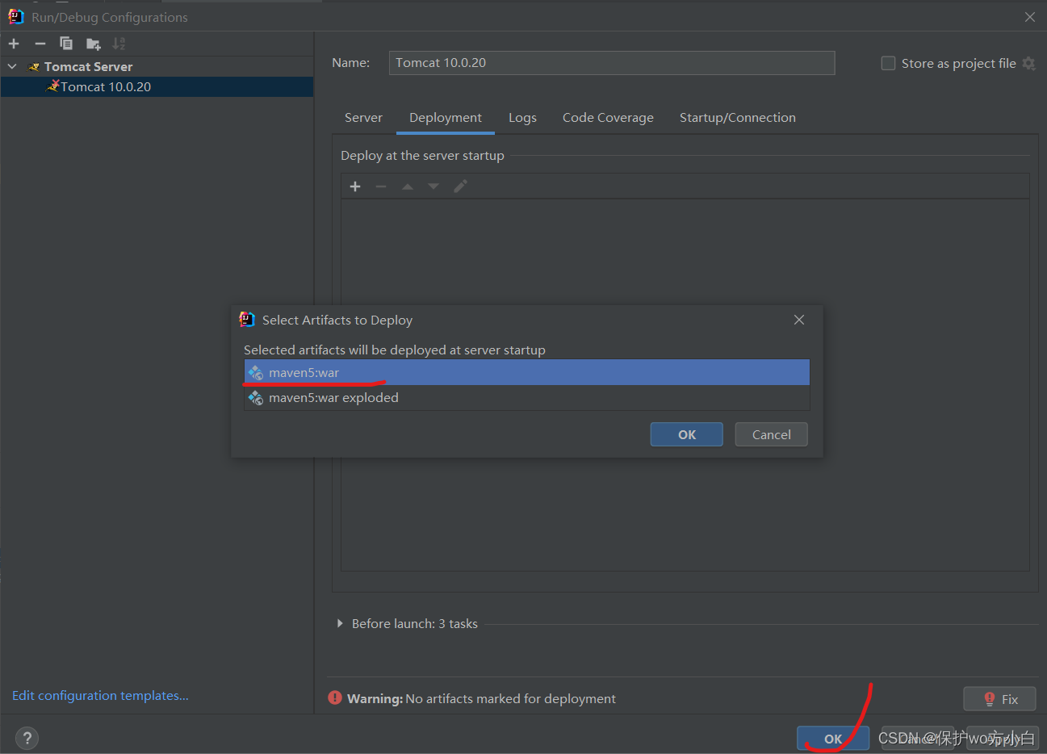Add new run configuration with plus icon
This screenshot has height=754, width=1047.
[14, 44]
